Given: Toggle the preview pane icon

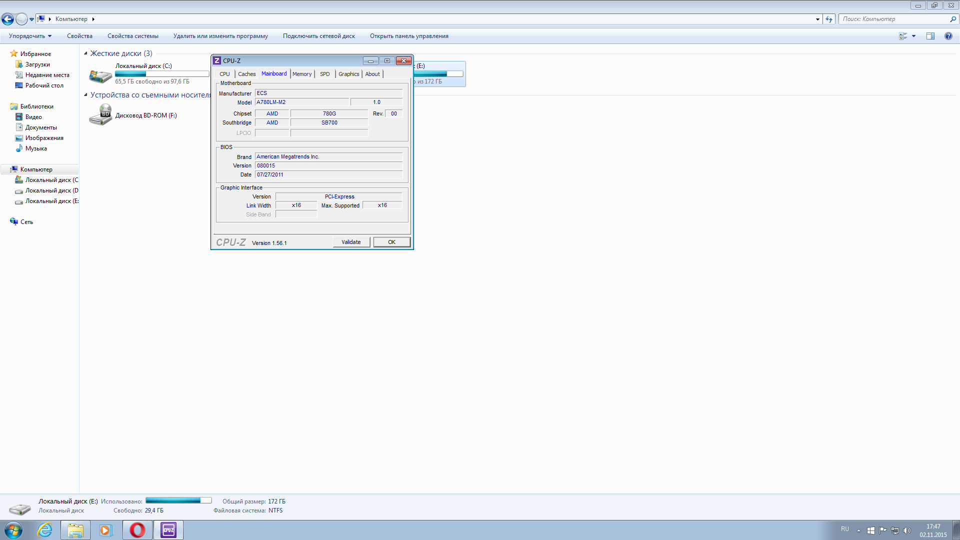Looking at the screenshot, I should coord(930,36).
